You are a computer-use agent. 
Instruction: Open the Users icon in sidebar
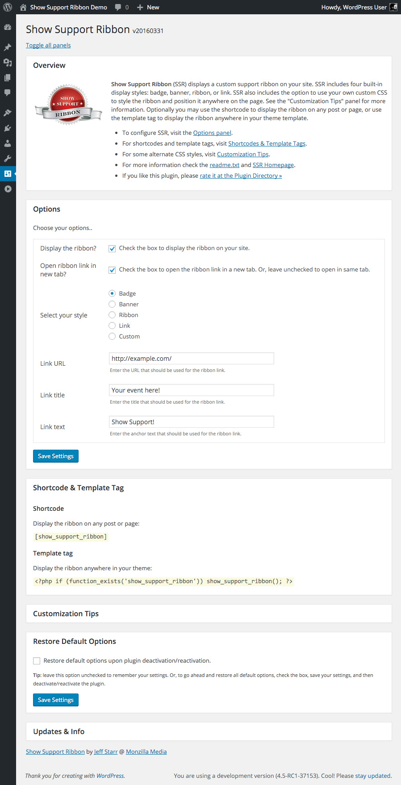click(8, 143)
